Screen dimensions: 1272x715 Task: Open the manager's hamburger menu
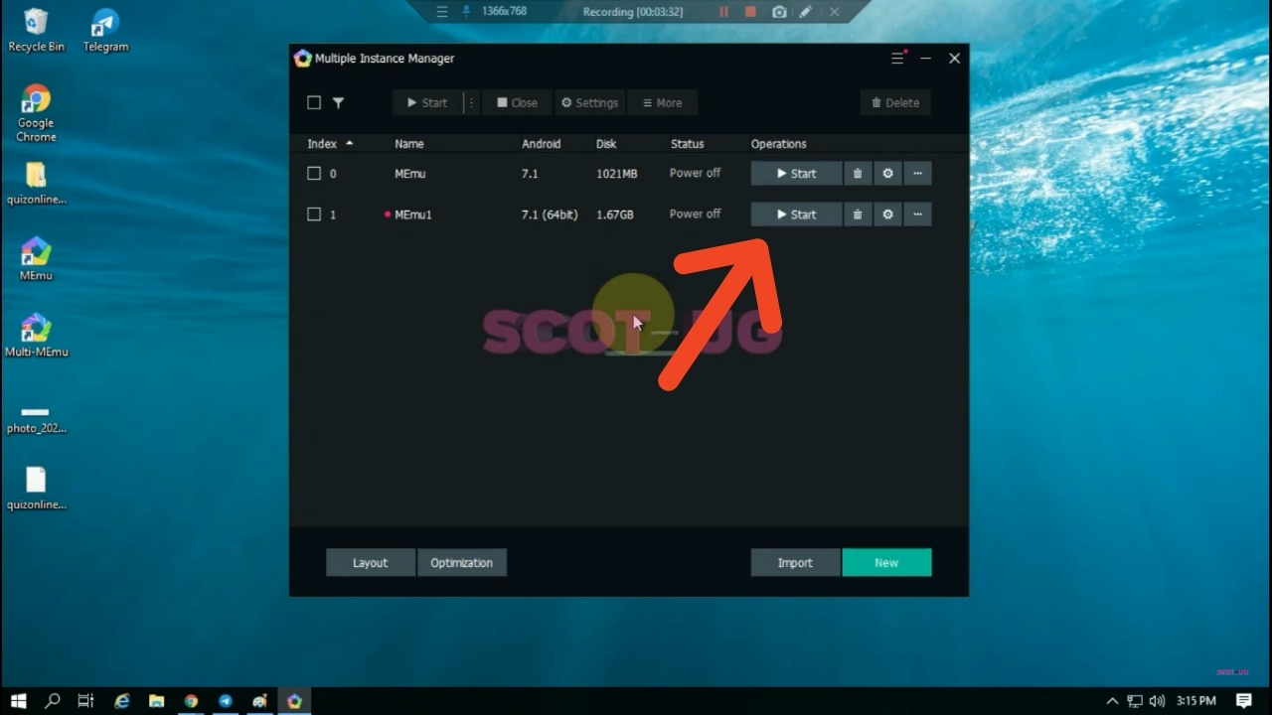[x=897, y=59]
